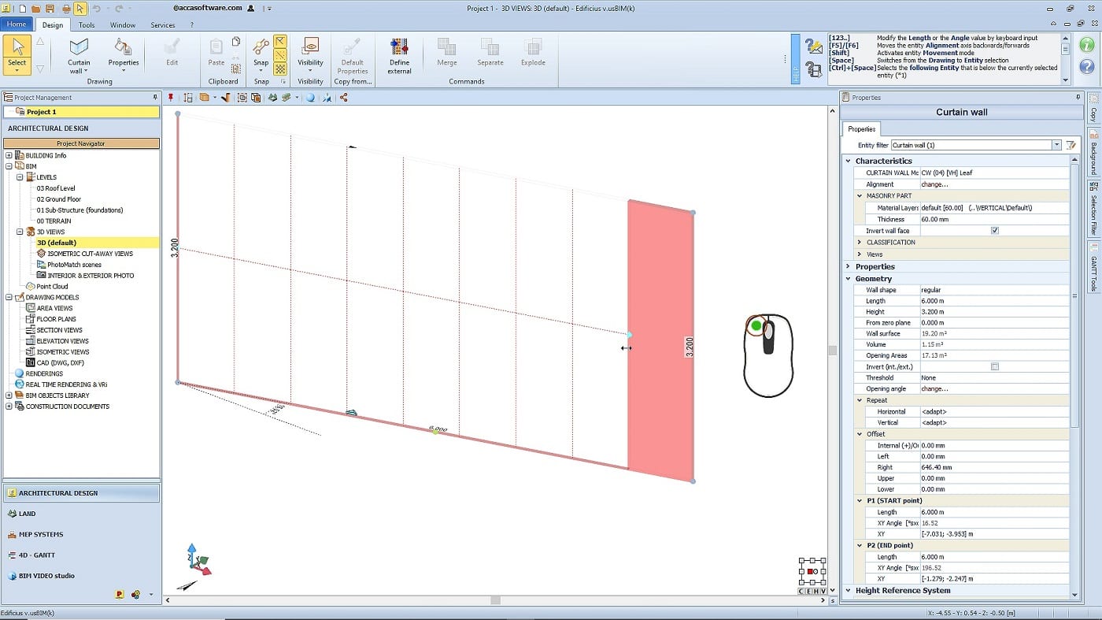Open the BIM VIDEO studio section

pyautogui.click(x=82, y=576)
